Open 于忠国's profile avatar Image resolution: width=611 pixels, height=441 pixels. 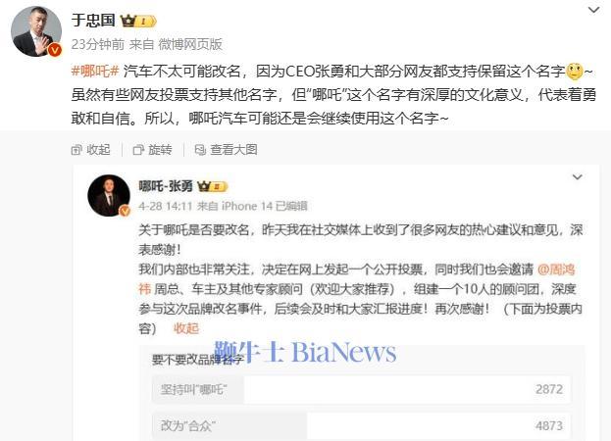pyautogui.click(x=36, y=32)
